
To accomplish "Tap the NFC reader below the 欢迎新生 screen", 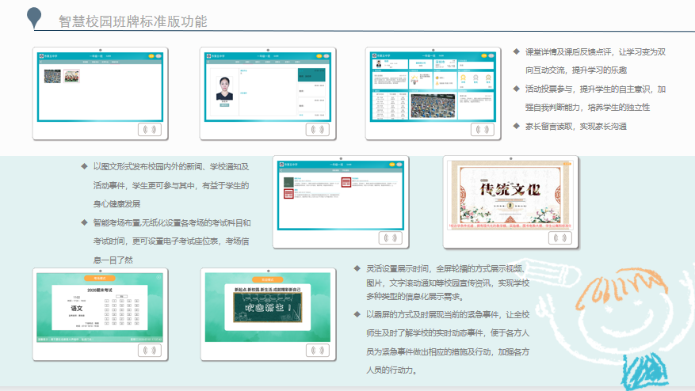I will point(317,350).
